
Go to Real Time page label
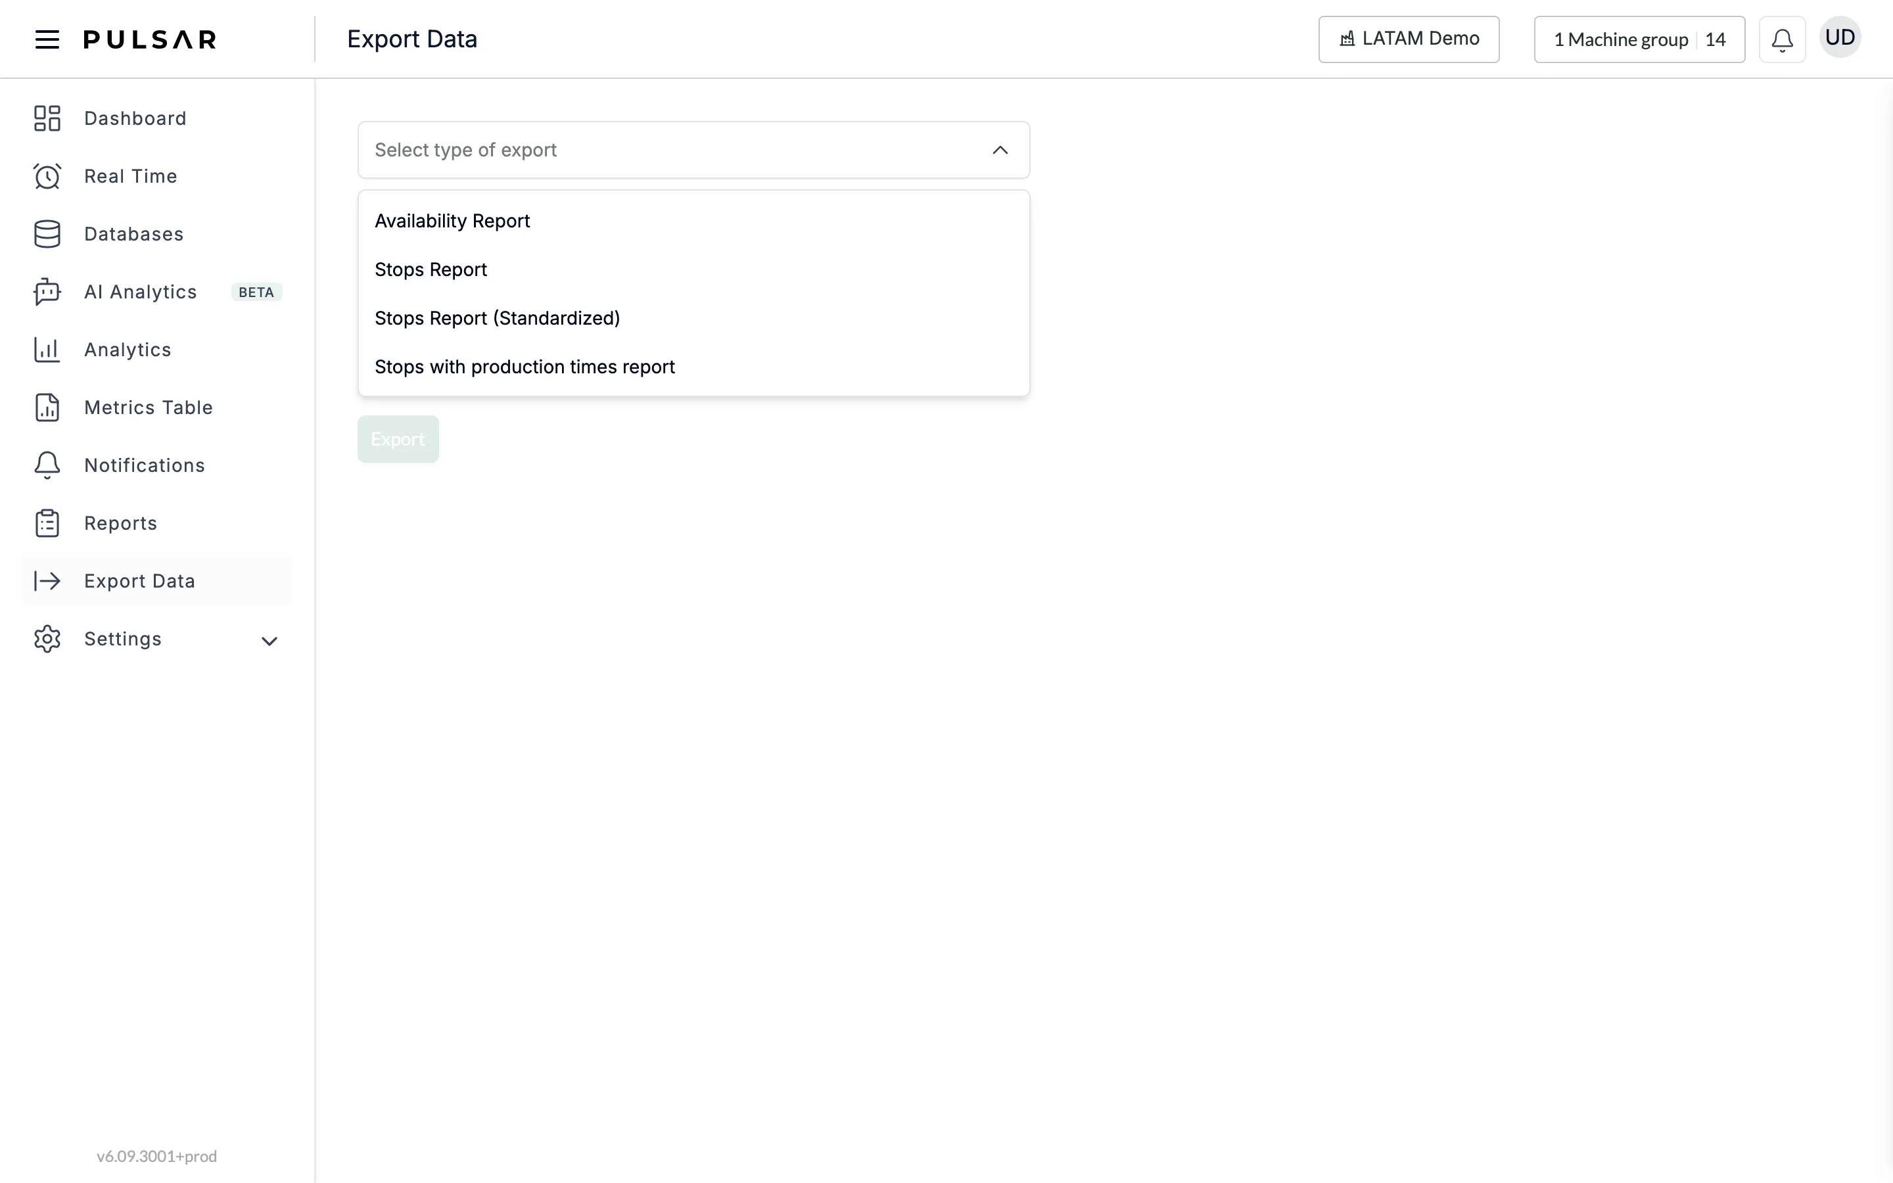[131, 176]
